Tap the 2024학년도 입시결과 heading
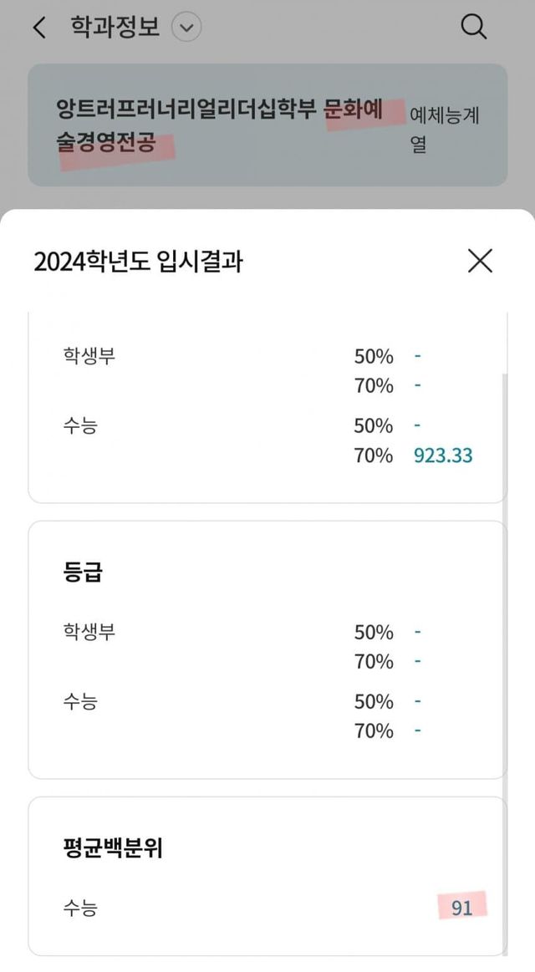The image size is (535, 972). 139,262
